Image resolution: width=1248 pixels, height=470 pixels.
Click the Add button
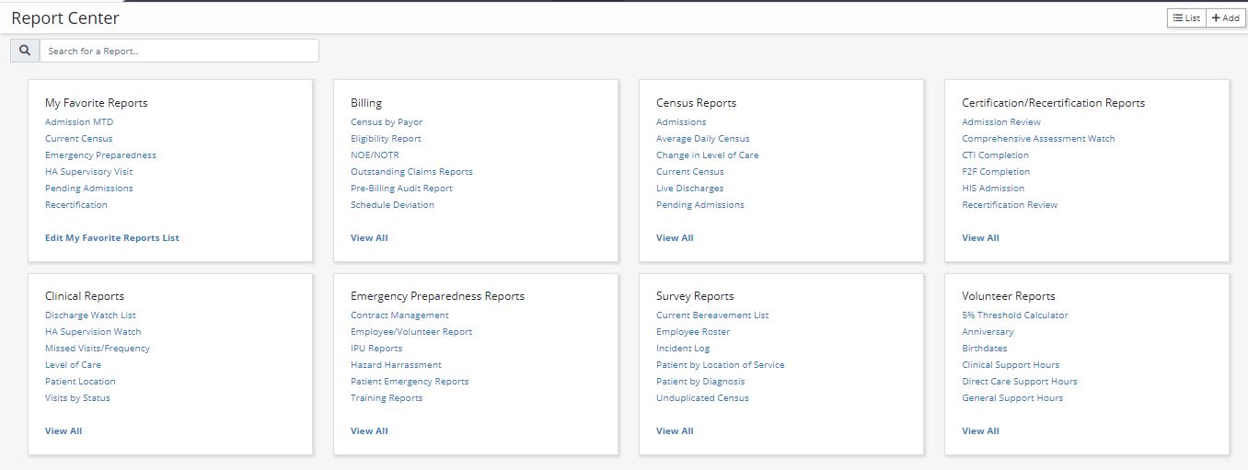[1226, 17]
